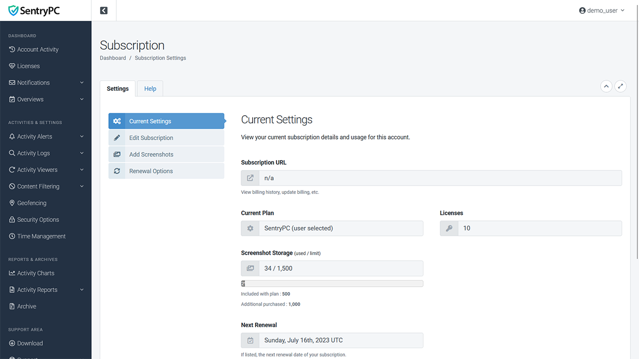Click the Activity Alerts bell icon
Screen dimensions: 639x359
tap(12, 136)
